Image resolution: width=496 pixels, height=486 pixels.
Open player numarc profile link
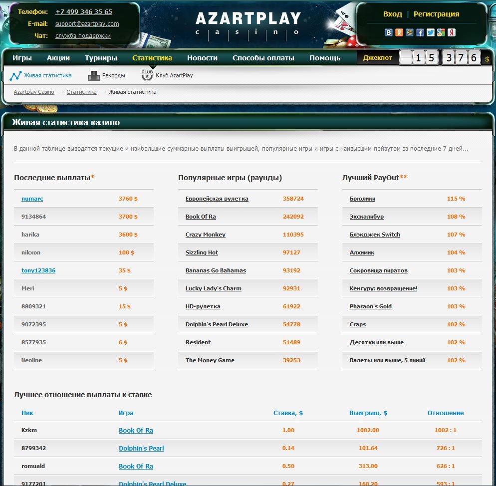coord(32,199)
